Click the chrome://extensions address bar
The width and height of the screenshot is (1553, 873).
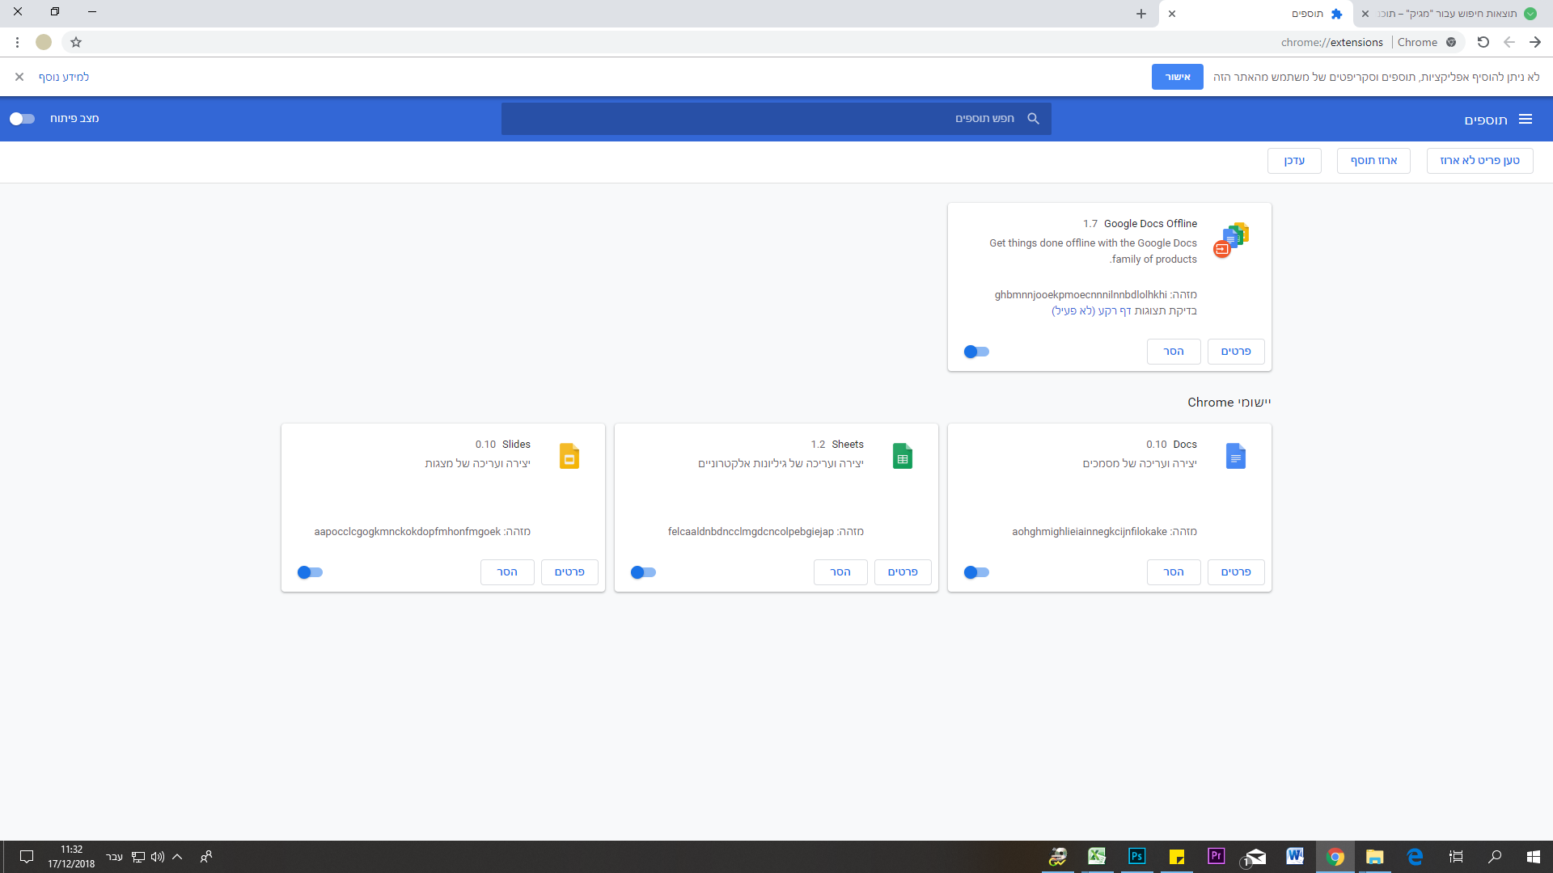click(764, 42)
